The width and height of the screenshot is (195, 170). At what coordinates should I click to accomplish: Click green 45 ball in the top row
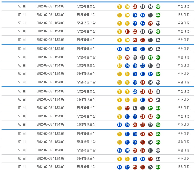[158, 7]
